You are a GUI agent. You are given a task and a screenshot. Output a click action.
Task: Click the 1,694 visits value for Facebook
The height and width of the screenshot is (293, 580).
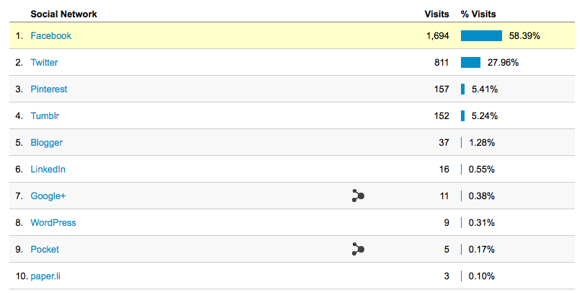(x=438, y=36)
